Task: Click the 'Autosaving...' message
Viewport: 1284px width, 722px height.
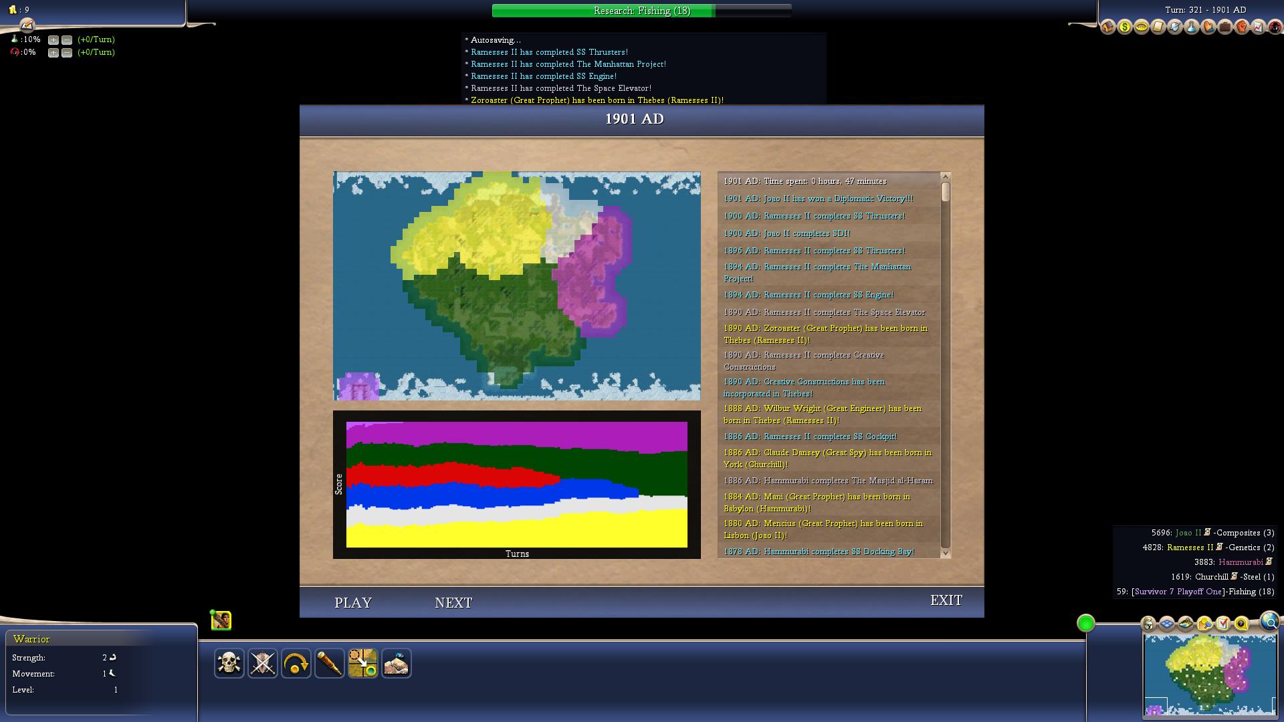Action: click(496, 40)
